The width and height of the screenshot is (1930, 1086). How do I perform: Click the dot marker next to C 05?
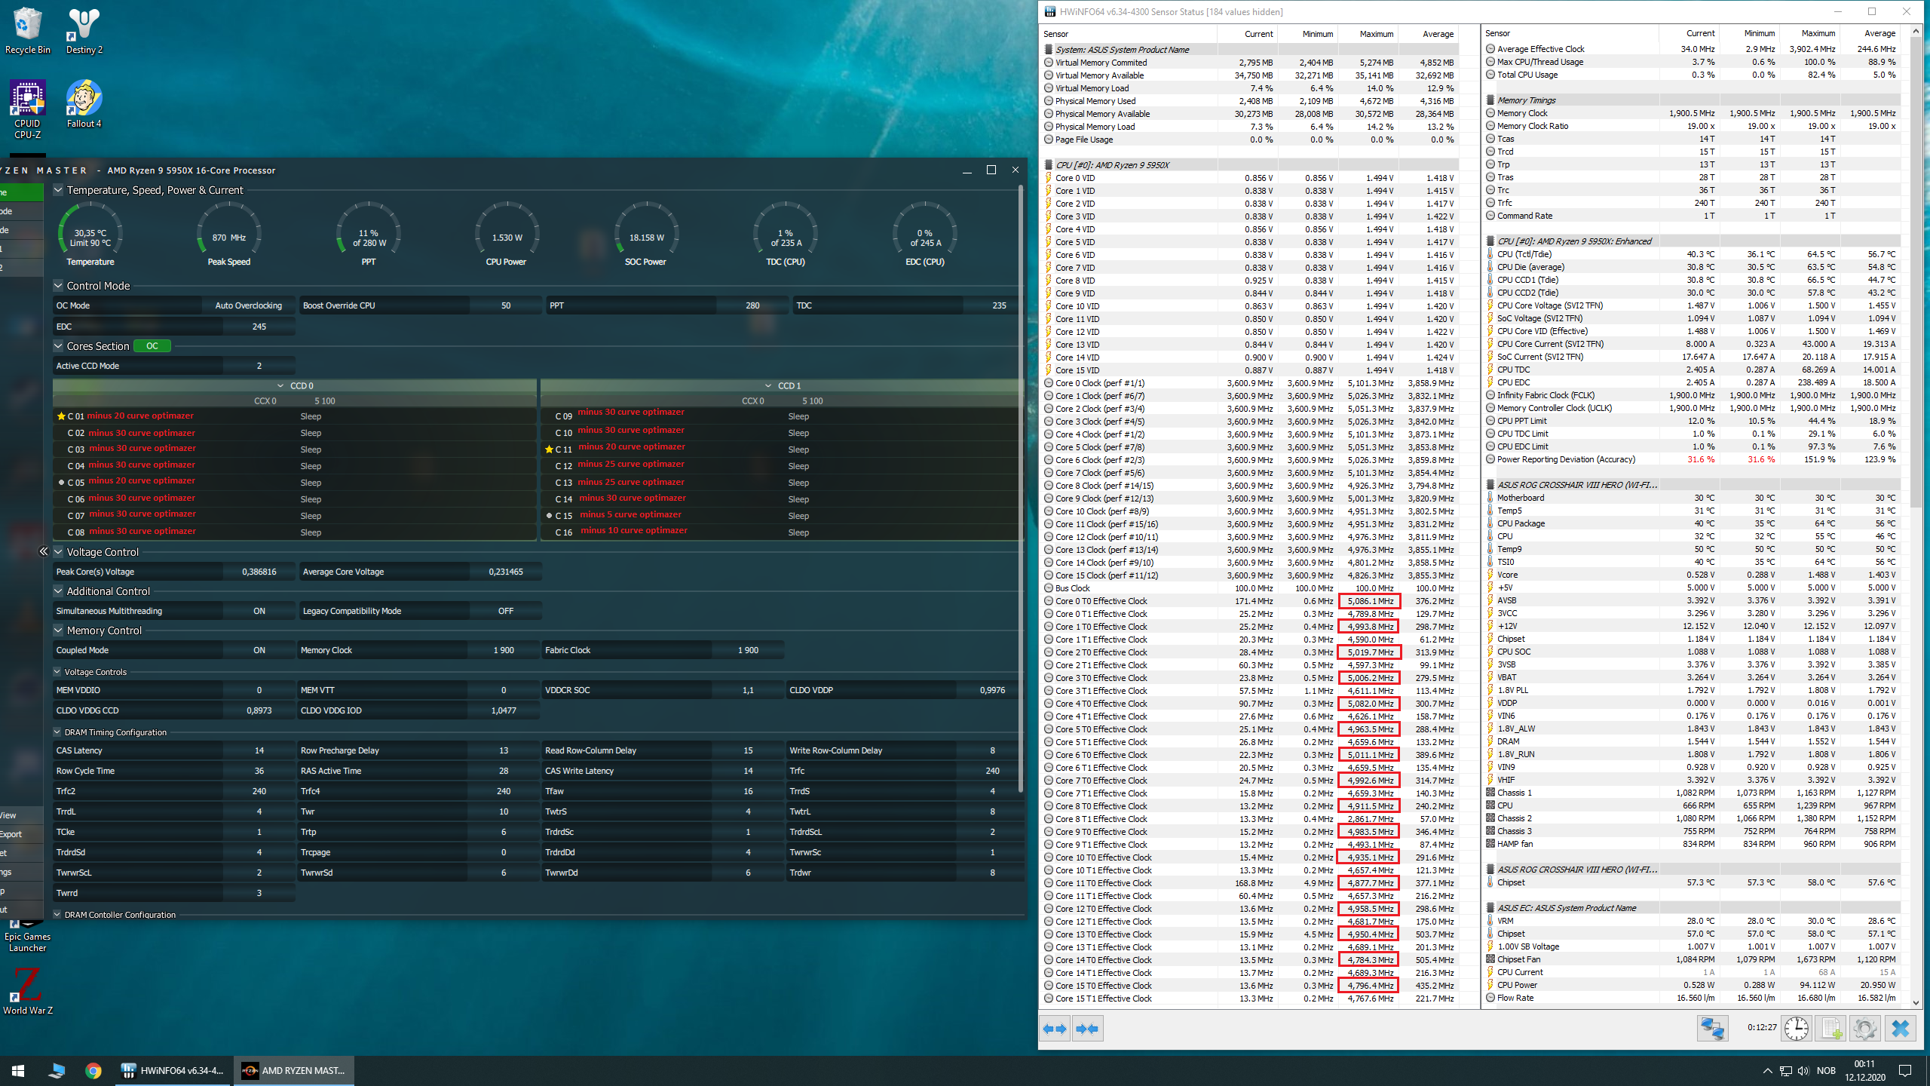coord(61,483)
